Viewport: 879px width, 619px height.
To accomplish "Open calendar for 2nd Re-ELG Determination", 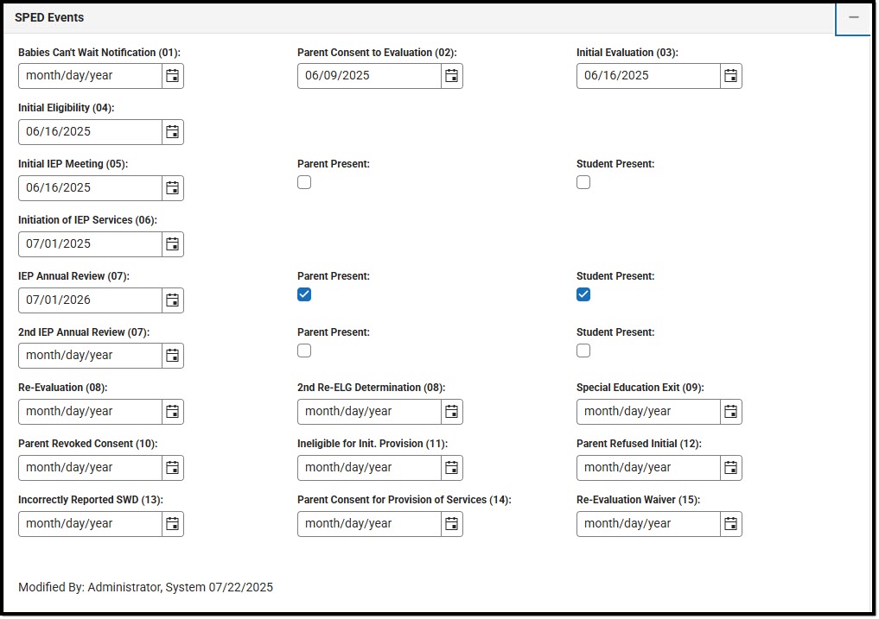I will tap(452, 412).
